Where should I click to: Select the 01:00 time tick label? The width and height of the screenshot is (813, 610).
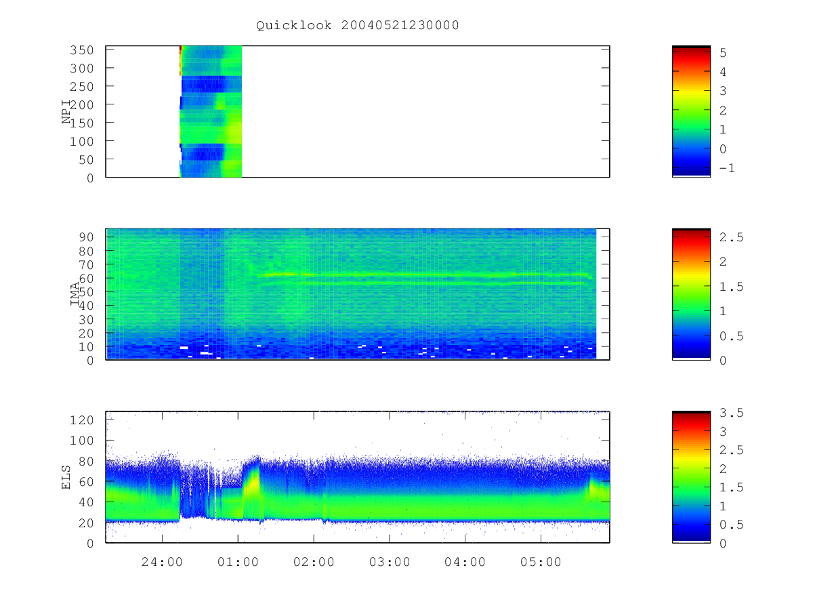click(x=238, y=562)
